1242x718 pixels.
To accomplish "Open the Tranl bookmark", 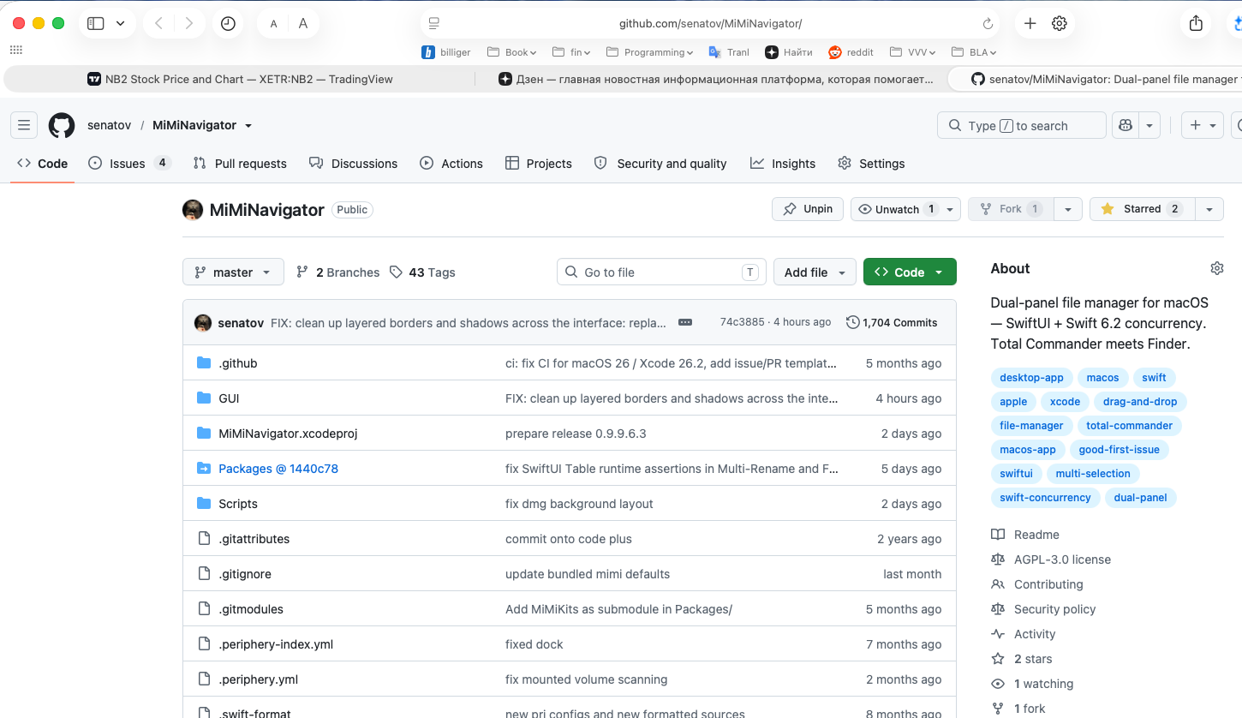I will 729,52.
